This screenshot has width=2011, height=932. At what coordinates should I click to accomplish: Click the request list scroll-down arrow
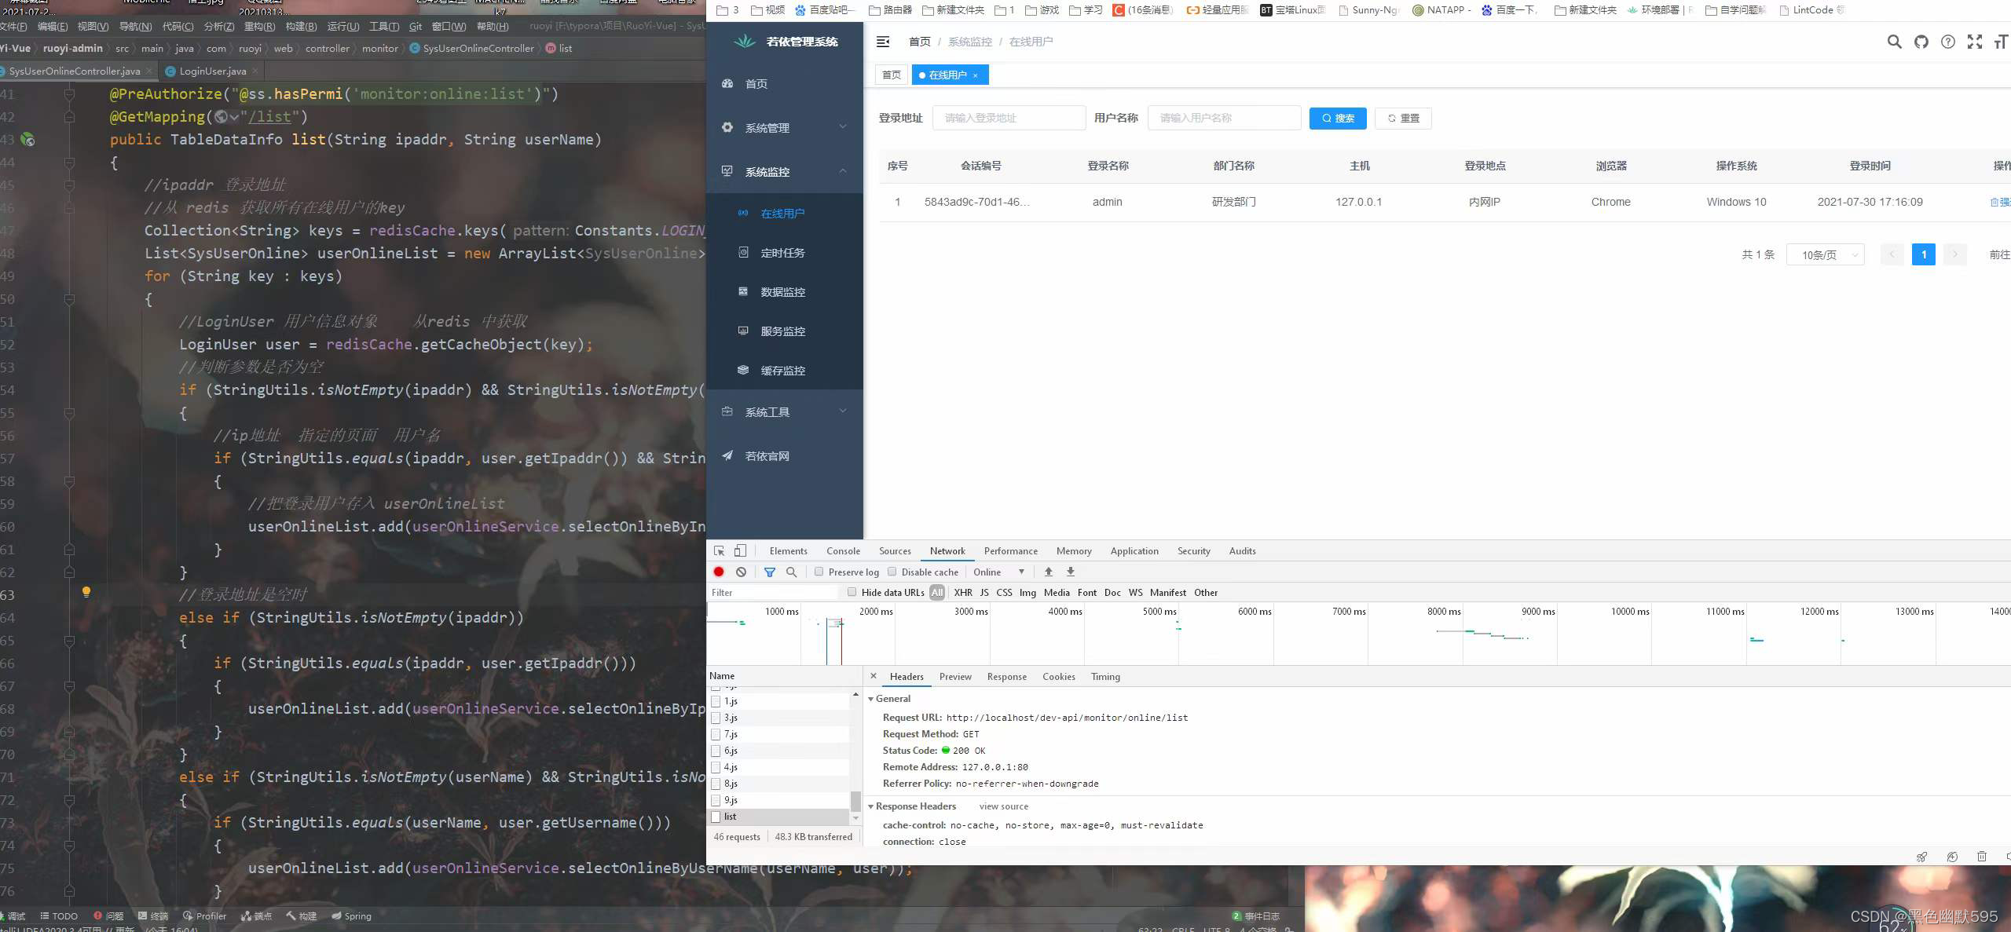point(855,818)
